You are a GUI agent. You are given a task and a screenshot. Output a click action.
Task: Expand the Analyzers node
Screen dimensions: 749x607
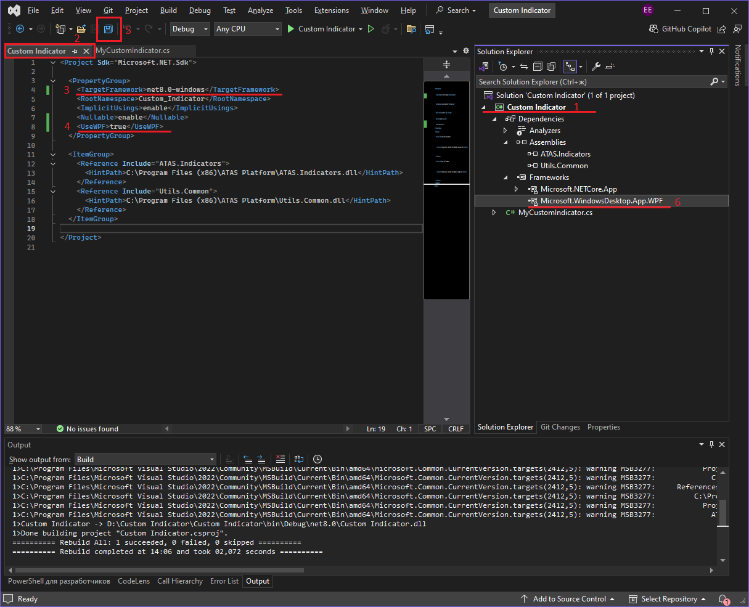[x=505, y=131]
